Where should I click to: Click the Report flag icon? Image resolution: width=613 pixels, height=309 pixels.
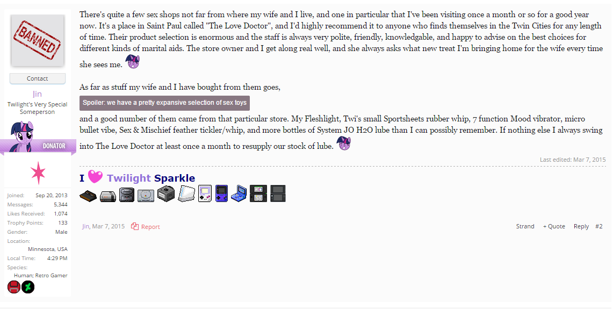point(135,226)
